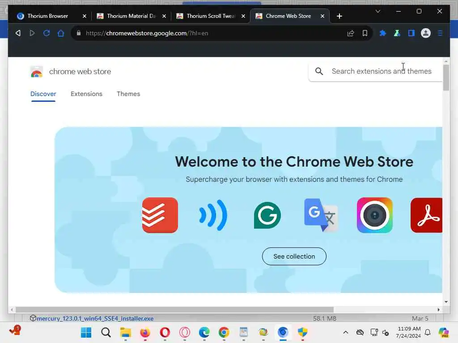
Task: Close the Chrome Web Store tab
Action: pos(322,16)
